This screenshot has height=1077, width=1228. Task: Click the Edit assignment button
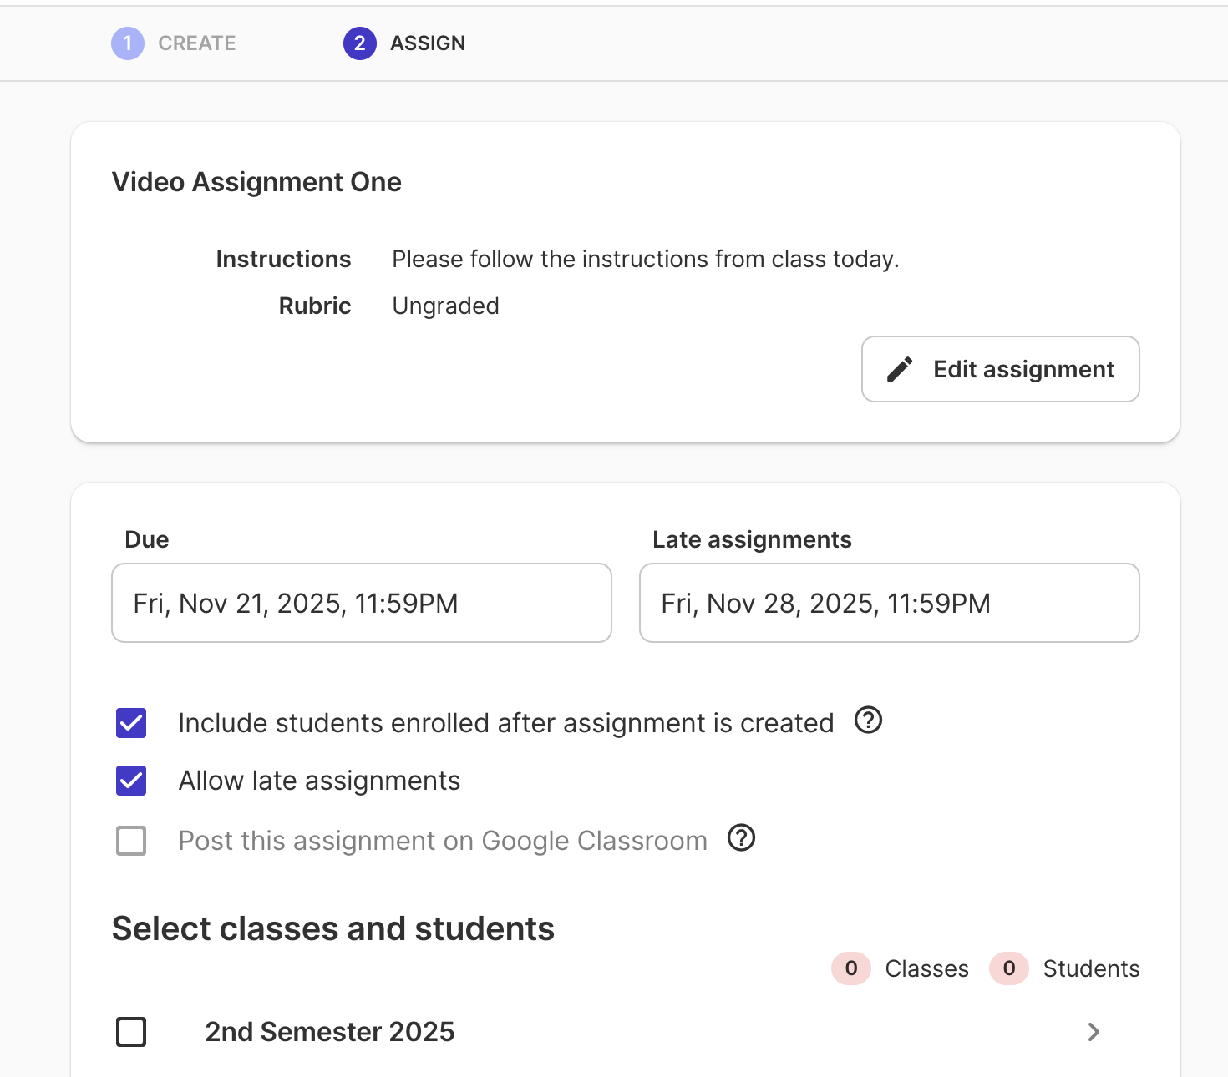(x=1000, y=369)
